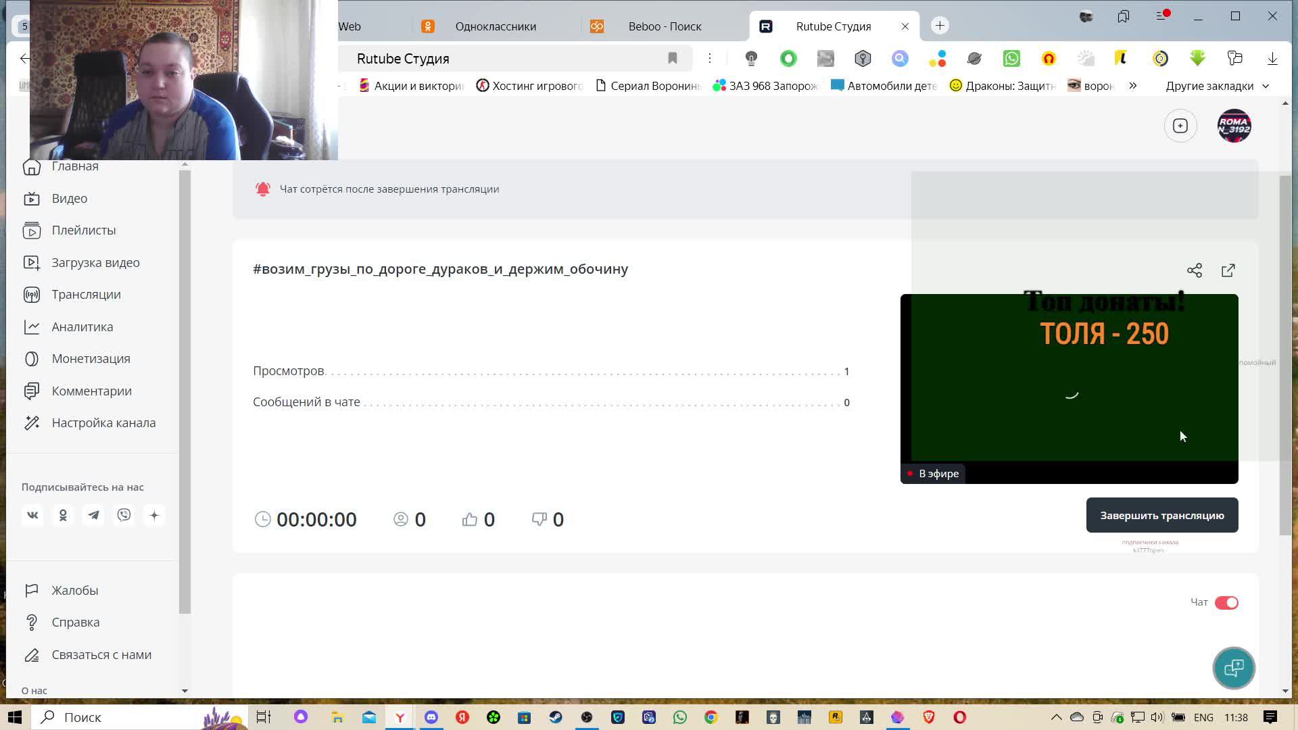Click the Telegram social icon

(93, 515)
